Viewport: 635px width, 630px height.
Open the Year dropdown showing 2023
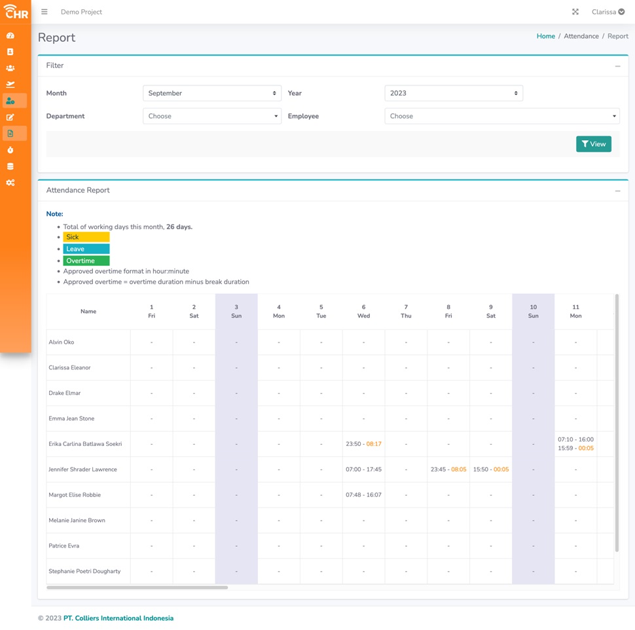click(x=454, y=93)
